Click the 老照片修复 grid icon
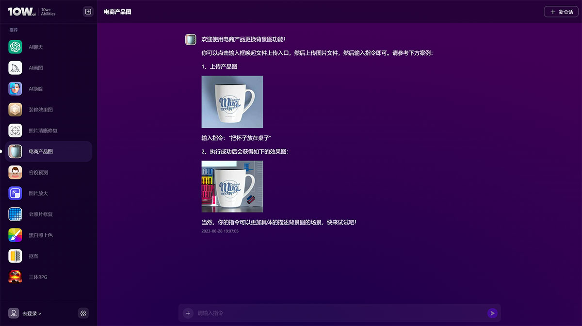 click(15, 214)
